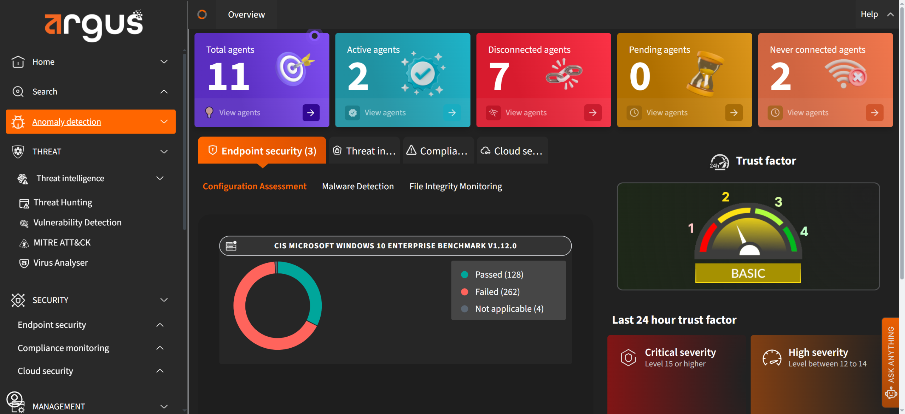Expand the Threat intelligence submenu chevron
905x414 pixels.
click(160, 178)
